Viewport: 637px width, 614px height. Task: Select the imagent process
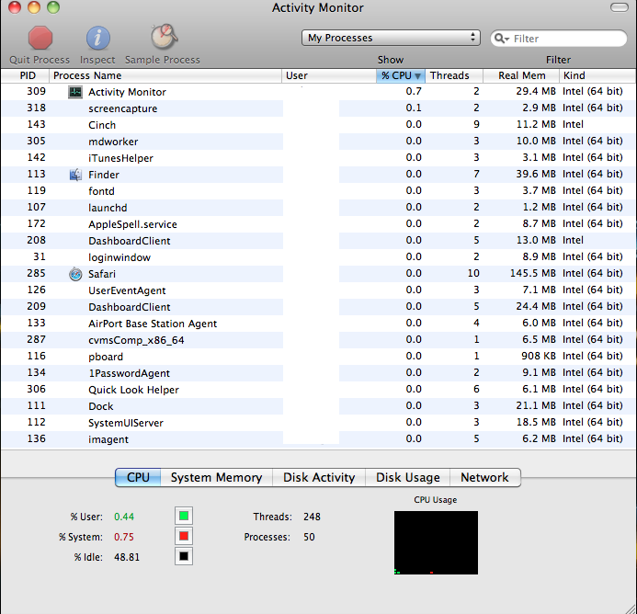318,439
